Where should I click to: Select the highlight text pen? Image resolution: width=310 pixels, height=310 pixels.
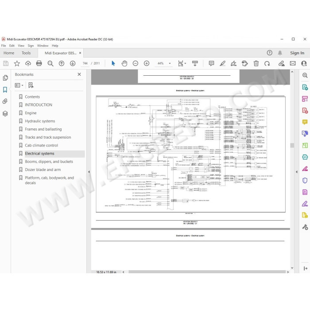tap(223, 63)
